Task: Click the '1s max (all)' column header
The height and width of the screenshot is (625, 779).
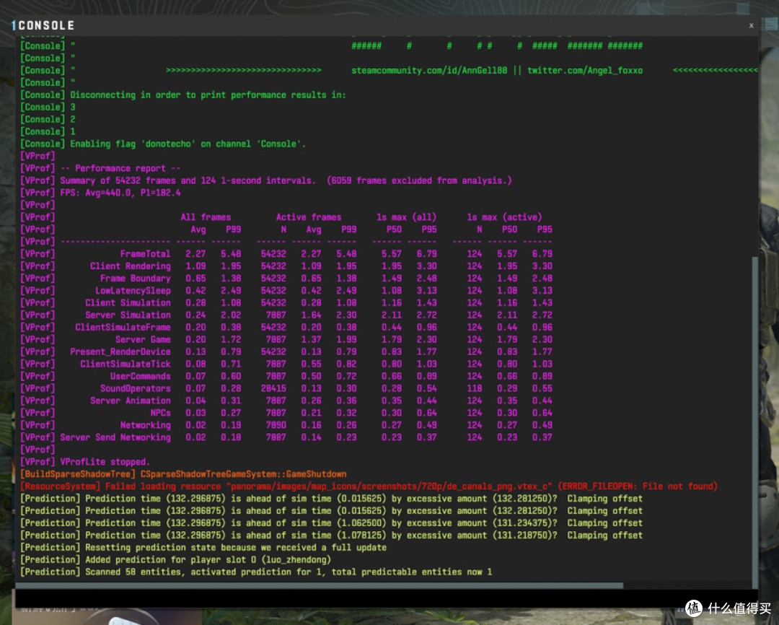Action: click(406, 217)
